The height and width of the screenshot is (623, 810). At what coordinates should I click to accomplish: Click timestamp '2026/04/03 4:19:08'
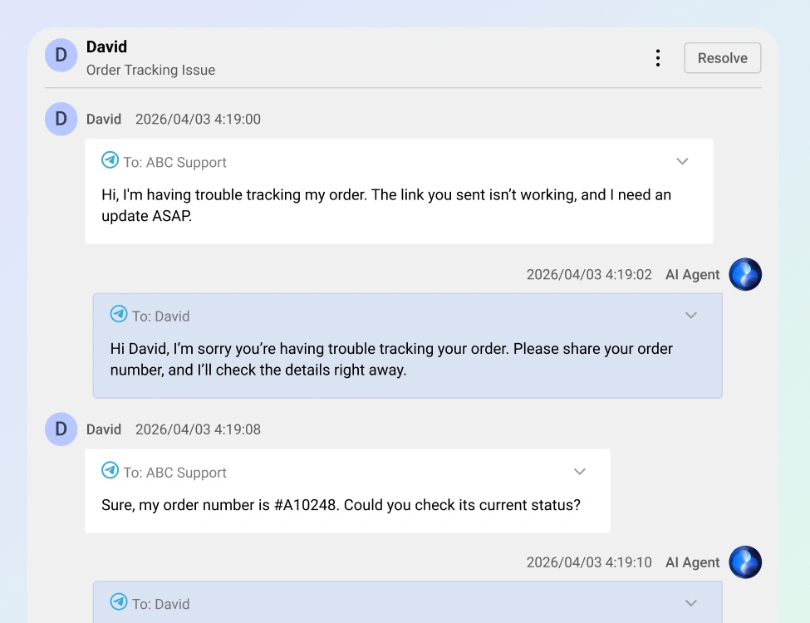198,429
